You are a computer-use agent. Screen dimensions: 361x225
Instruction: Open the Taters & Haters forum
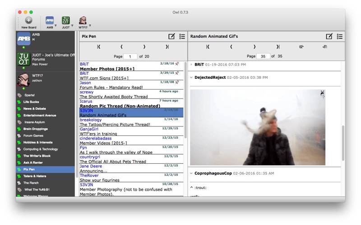pos(35,176)
